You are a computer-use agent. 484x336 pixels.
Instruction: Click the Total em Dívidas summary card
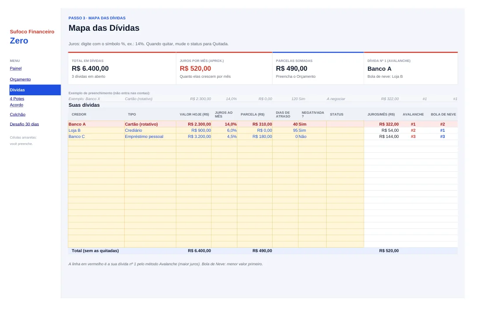click(122, 69)
